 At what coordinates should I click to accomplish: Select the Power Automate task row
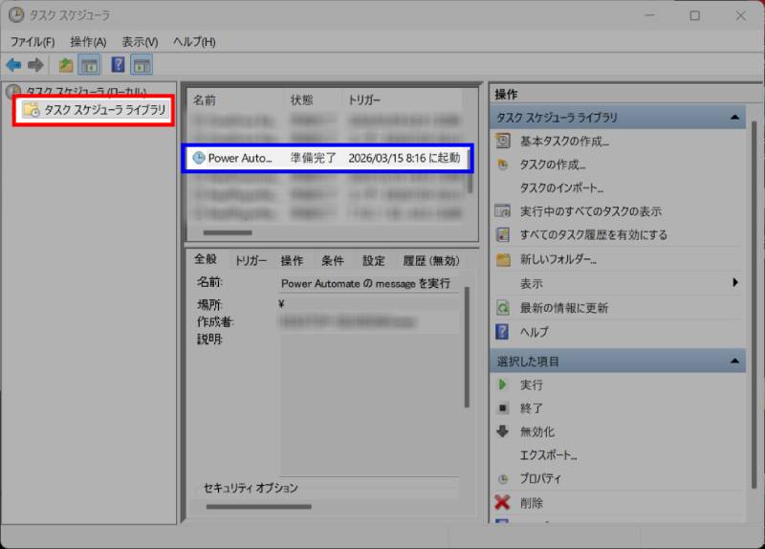click(326, 158)
